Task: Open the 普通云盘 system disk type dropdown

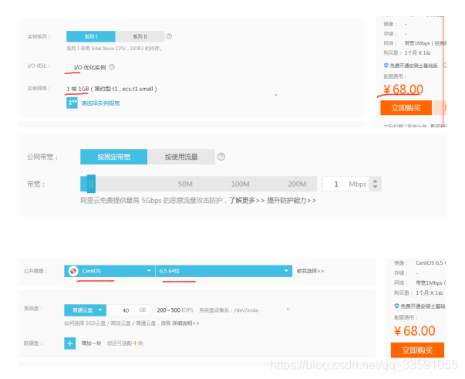Action: [85, 310]
